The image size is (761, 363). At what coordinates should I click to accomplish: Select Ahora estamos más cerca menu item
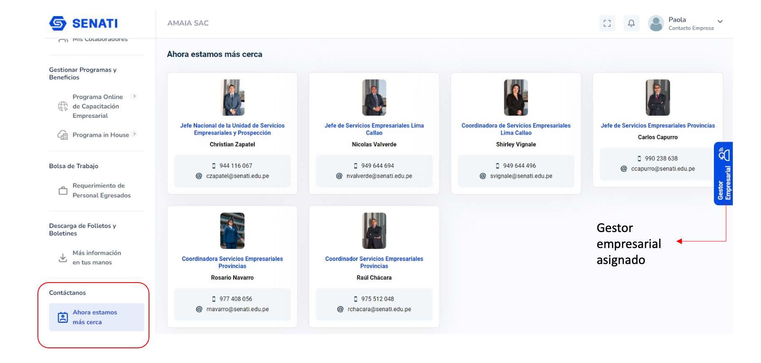[96, 317]
